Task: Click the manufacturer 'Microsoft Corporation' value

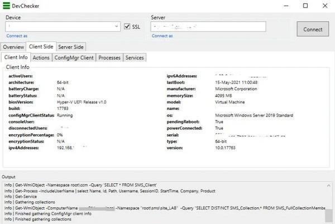Action: click(236, 89)
